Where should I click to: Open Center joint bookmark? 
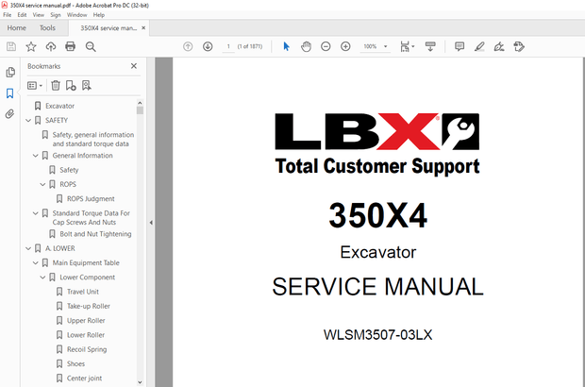(84, 379)
